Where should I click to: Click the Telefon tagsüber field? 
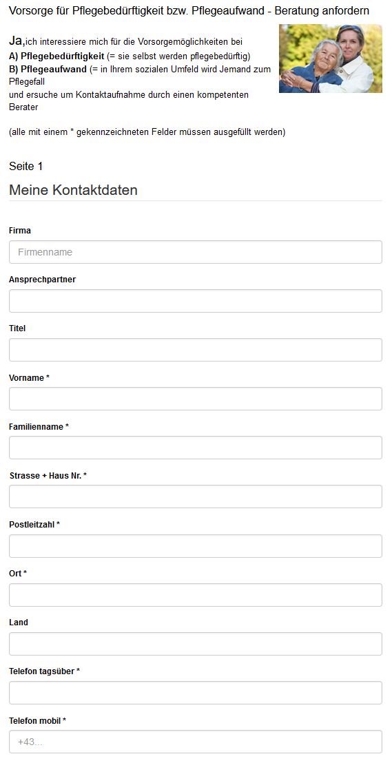pyautogui.click(x=195, y=693)
